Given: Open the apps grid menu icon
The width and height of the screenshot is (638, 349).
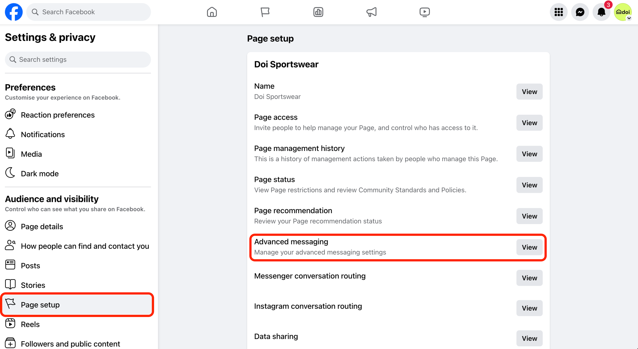Looking at the screenshot, I should (x=559, y=12).
